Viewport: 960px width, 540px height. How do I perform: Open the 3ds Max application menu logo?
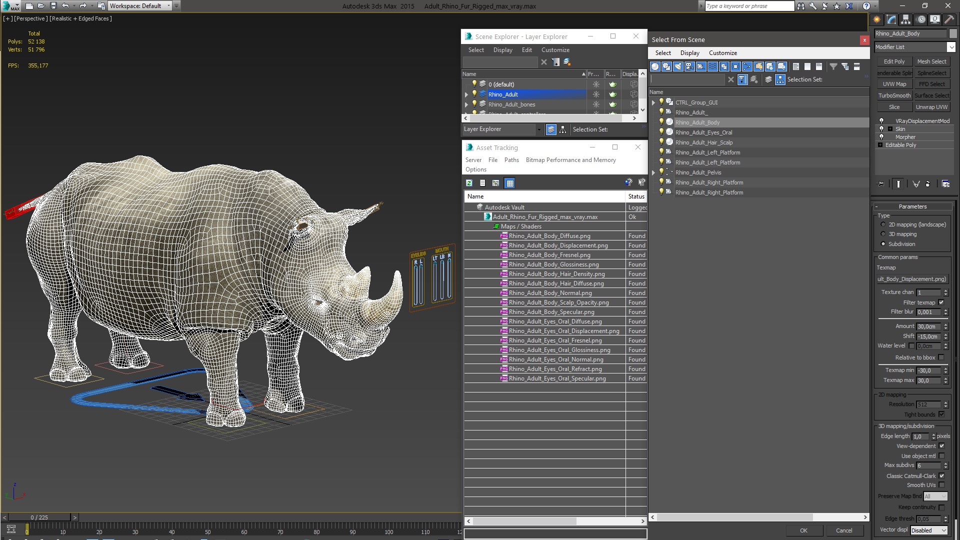11,6
